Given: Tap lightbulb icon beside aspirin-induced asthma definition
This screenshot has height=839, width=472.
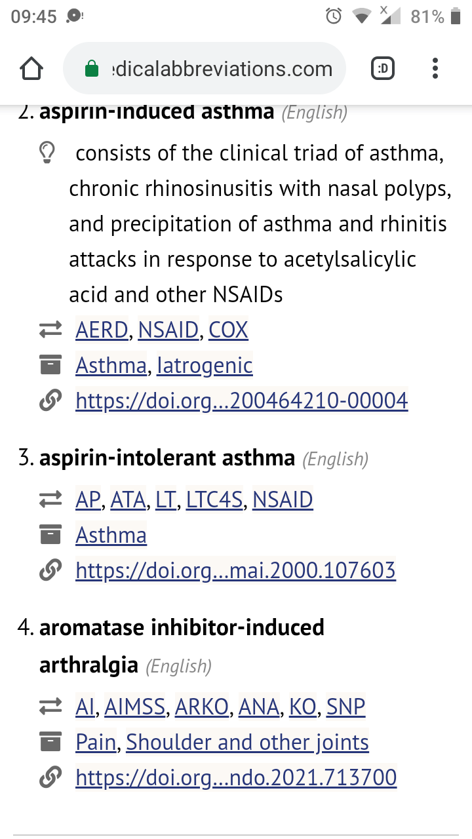Looking at the screenshot, I should (x=47, y=153).
